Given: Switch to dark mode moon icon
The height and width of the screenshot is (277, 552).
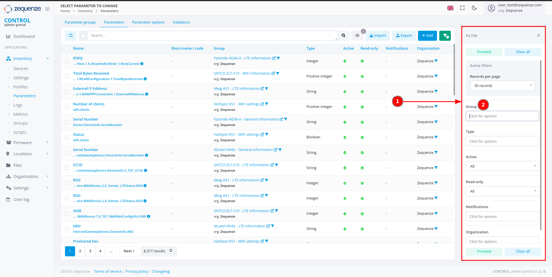Looking at the screenshot, I should [474, 8].
